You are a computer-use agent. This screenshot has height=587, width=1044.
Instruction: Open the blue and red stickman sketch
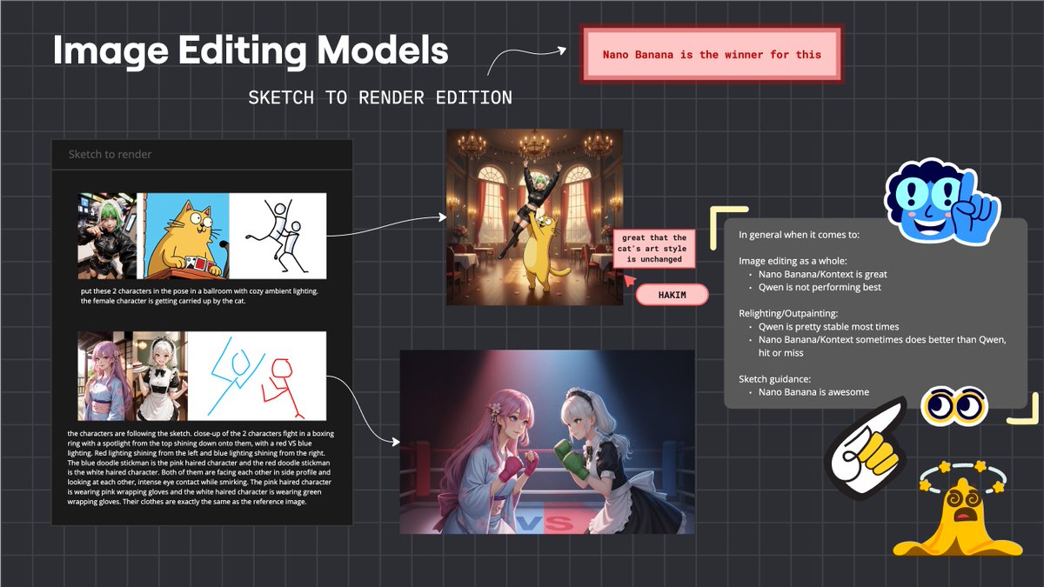click(x=257, y=377)
